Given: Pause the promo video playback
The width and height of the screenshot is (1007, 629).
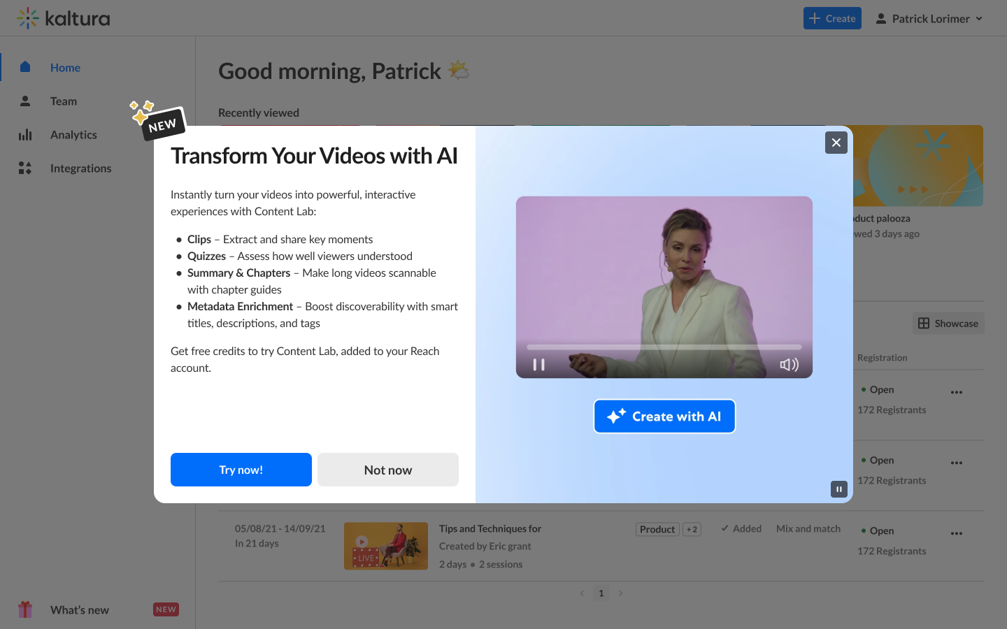Looking at the screenshot, I should 538,365.
